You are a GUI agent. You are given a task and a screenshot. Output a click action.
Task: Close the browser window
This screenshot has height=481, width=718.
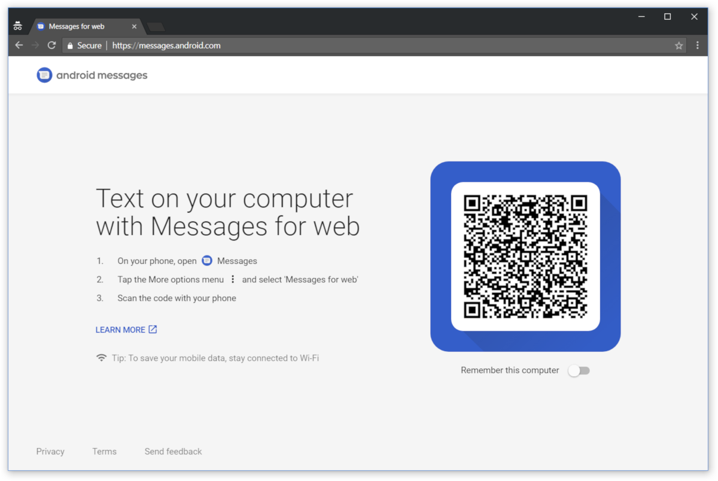click(x=694, y=17)
